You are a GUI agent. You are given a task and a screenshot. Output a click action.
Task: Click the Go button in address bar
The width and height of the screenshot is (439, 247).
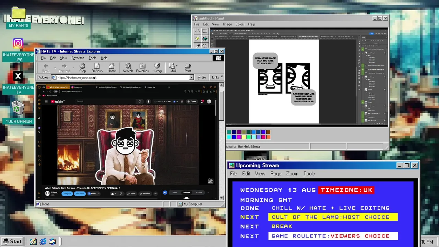(202, 78)
